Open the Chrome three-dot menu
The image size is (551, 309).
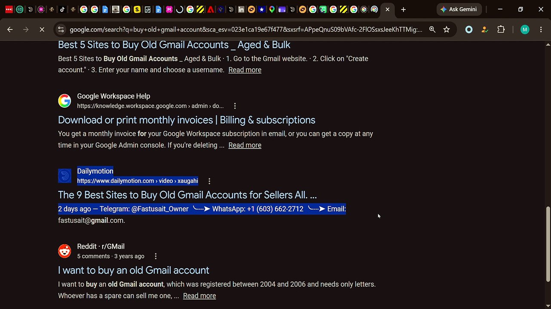point(541,30)
